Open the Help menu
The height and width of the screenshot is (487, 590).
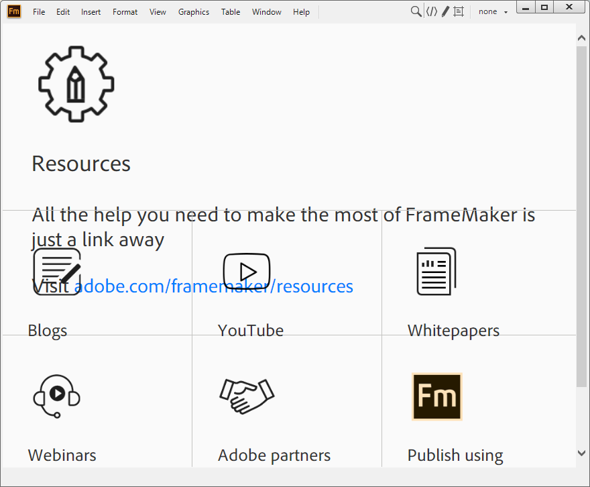tap(301, 11)
